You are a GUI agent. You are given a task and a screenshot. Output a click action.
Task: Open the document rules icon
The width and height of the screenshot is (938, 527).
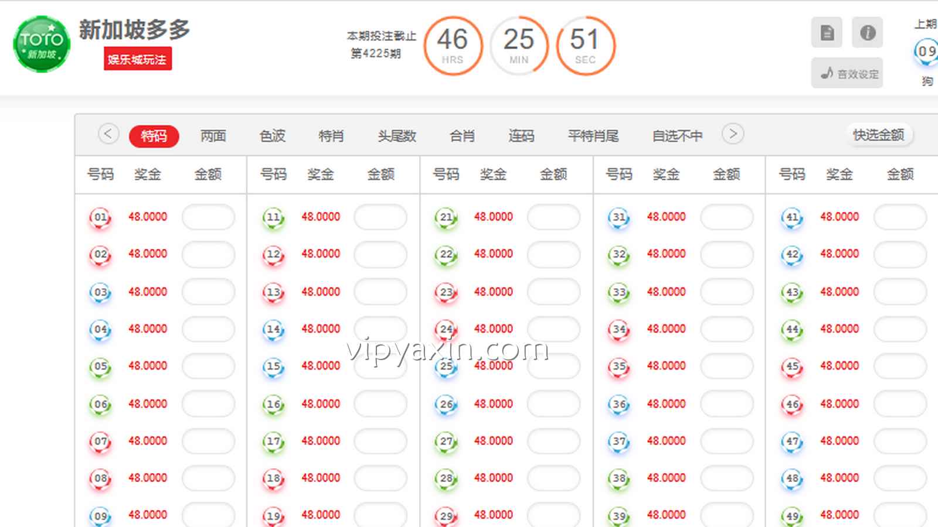pyautogui.click(x=827, y=33)
